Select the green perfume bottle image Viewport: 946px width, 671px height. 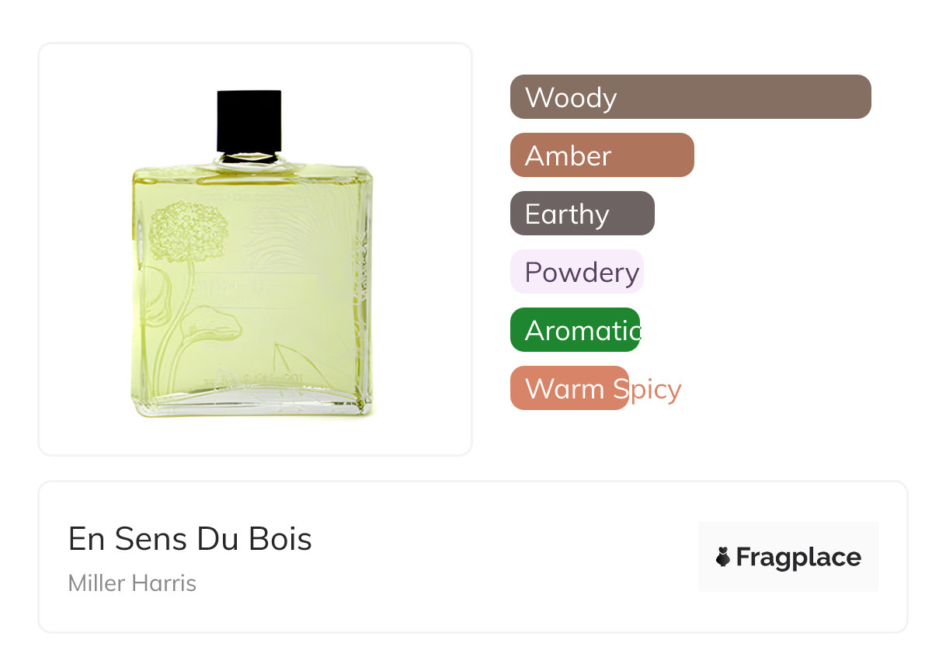[x=252, y=254]
